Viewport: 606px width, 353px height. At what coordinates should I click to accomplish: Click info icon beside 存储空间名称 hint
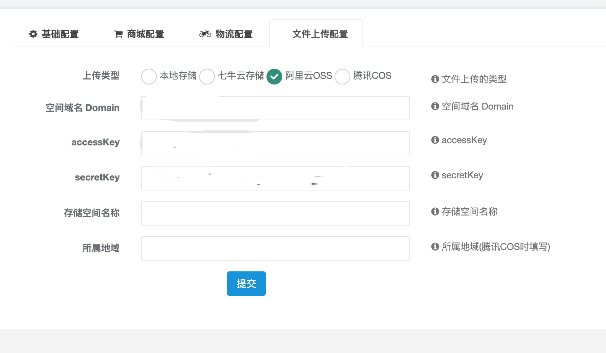pyautogui.click(x=435, y=212)
